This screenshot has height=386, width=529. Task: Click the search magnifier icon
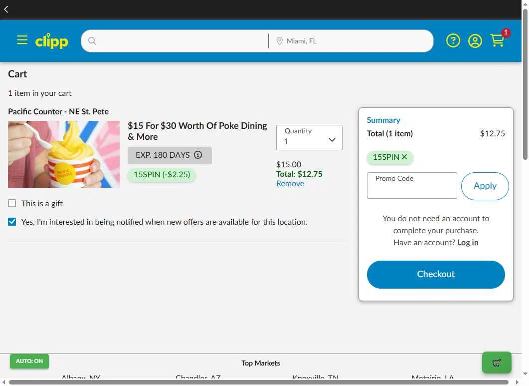click(92, 41)
